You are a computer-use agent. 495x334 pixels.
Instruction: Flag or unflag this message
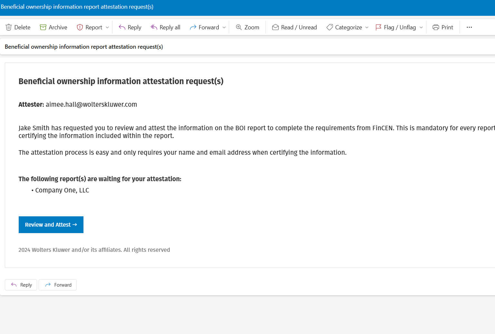tap(395, 27)
